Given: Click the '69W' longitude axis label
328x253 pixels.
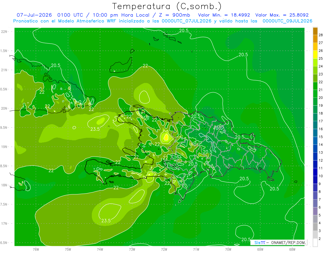Looking at the screenshot, I should point(260,249).
